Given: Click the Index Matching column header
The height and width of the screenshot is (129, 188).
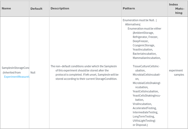Looking at the screenshot, I should click(177, 9).
